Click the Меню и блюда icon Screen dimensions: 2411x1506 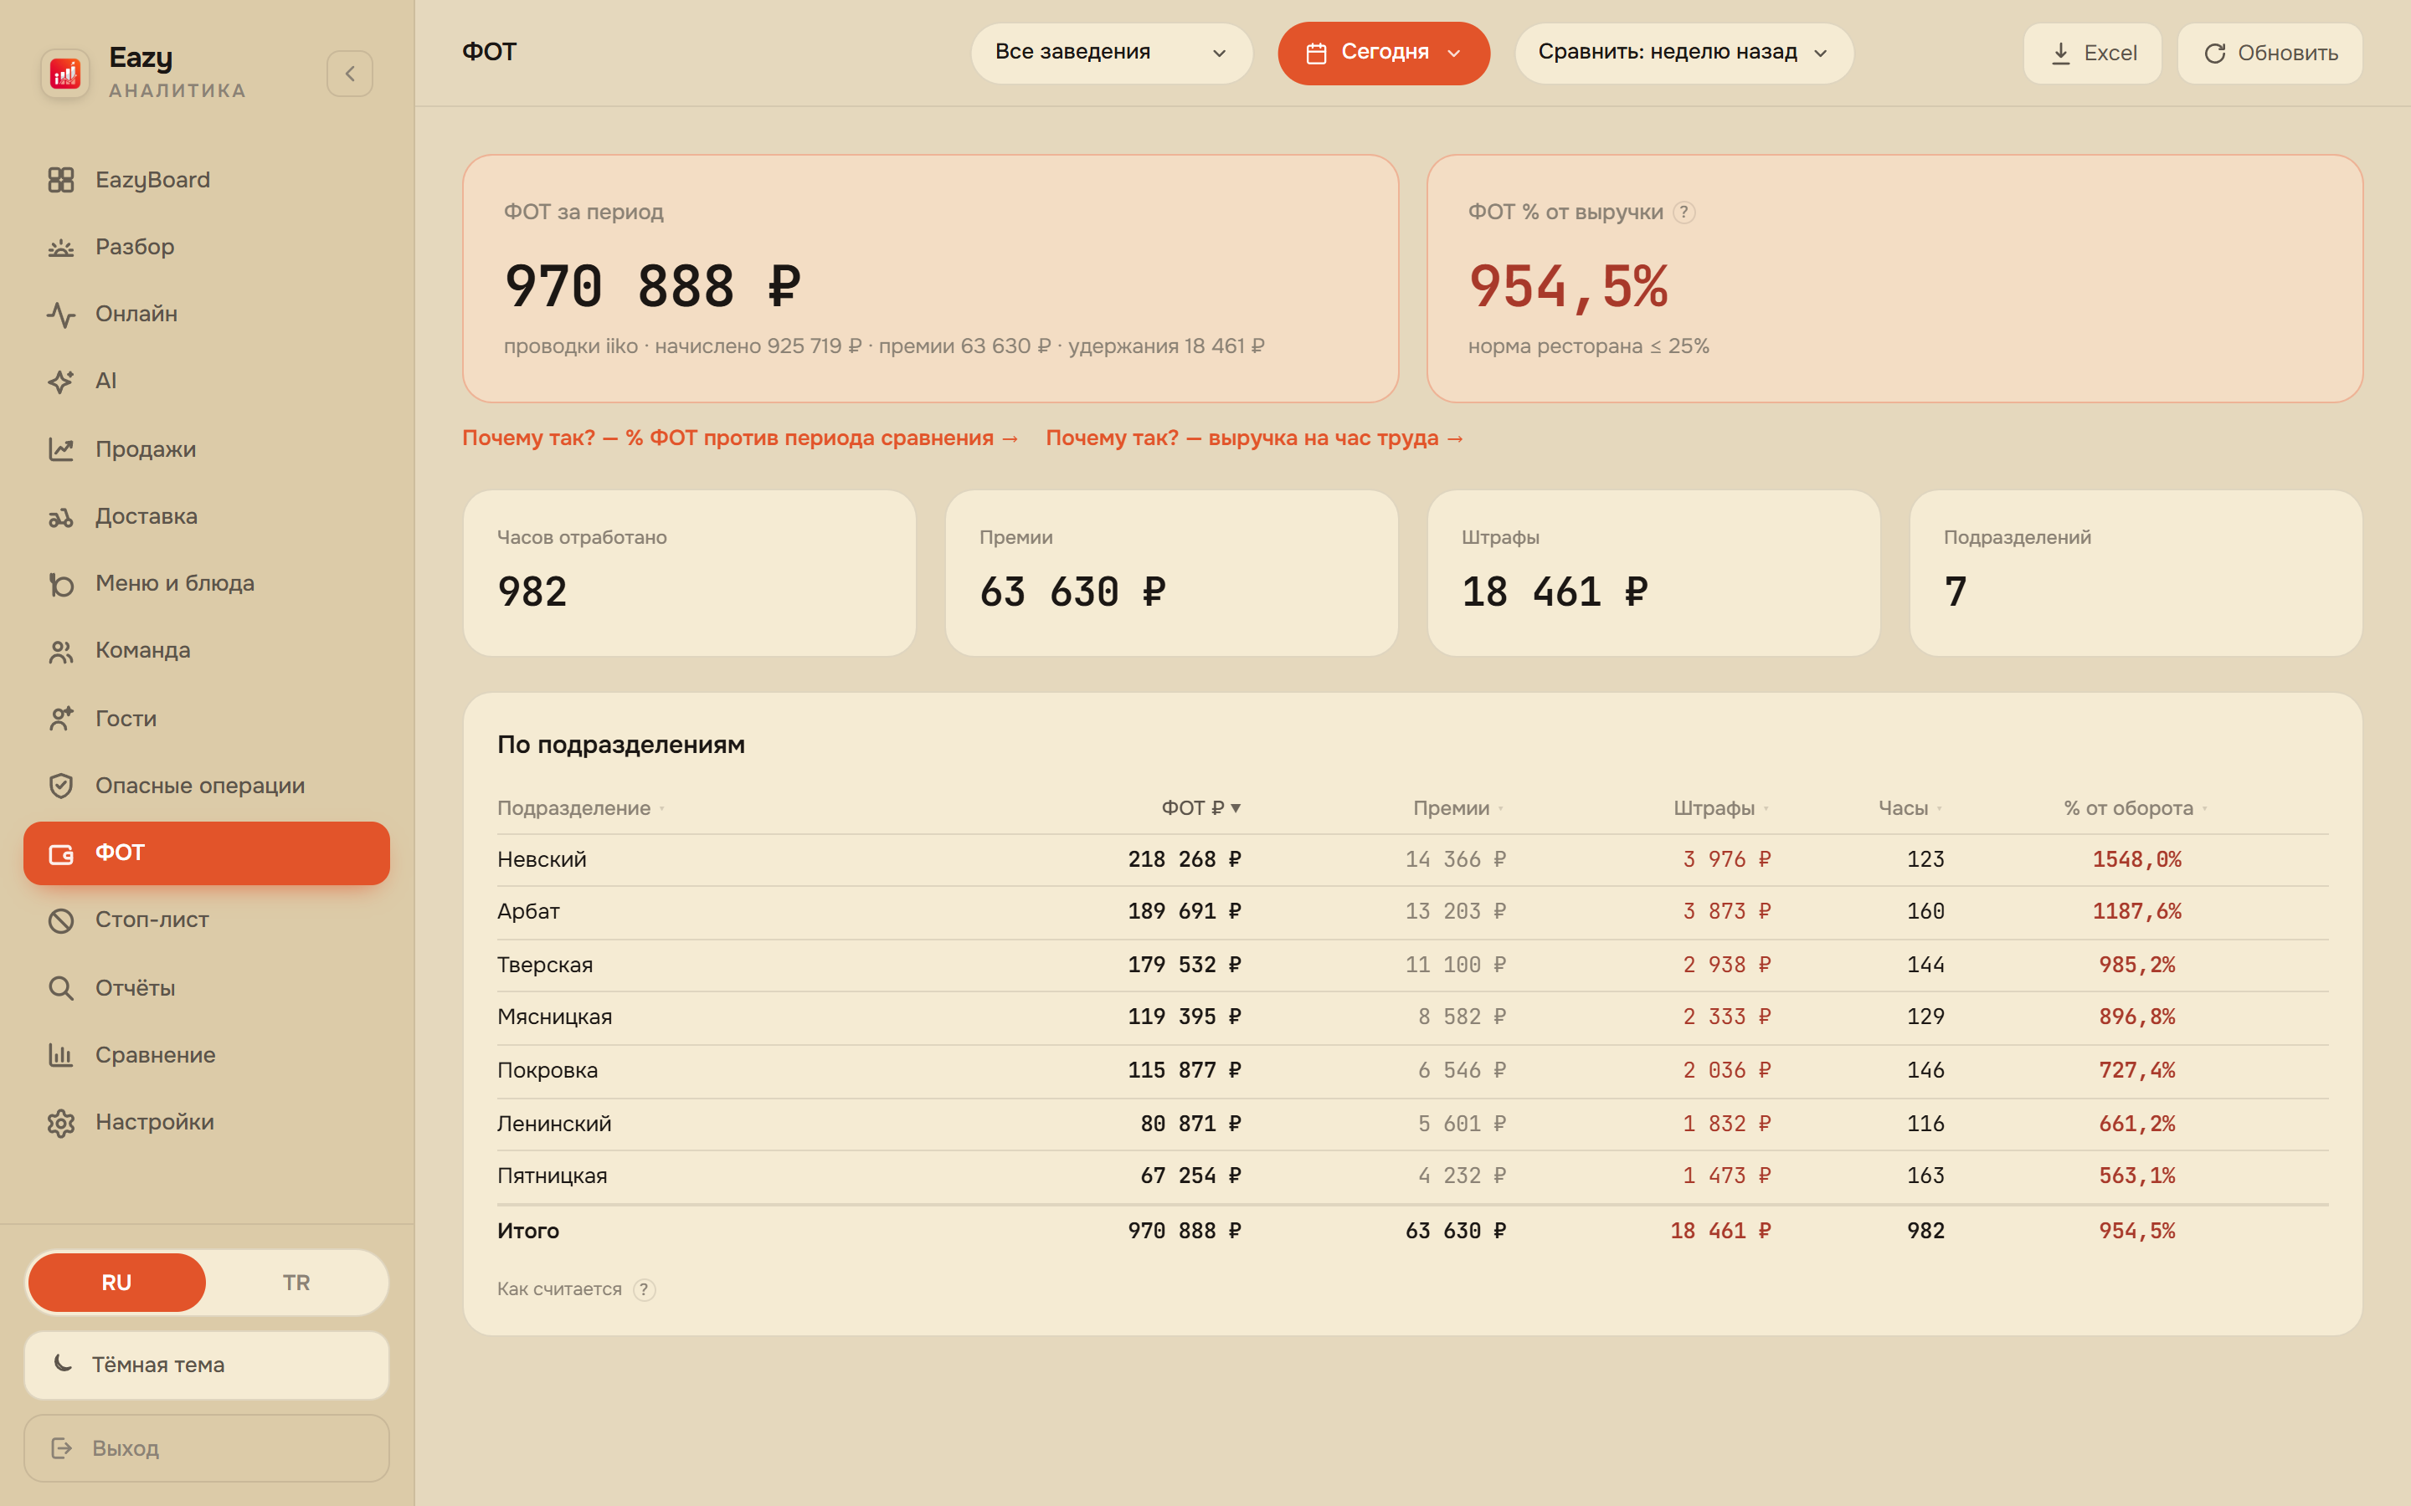coord(61,584)
